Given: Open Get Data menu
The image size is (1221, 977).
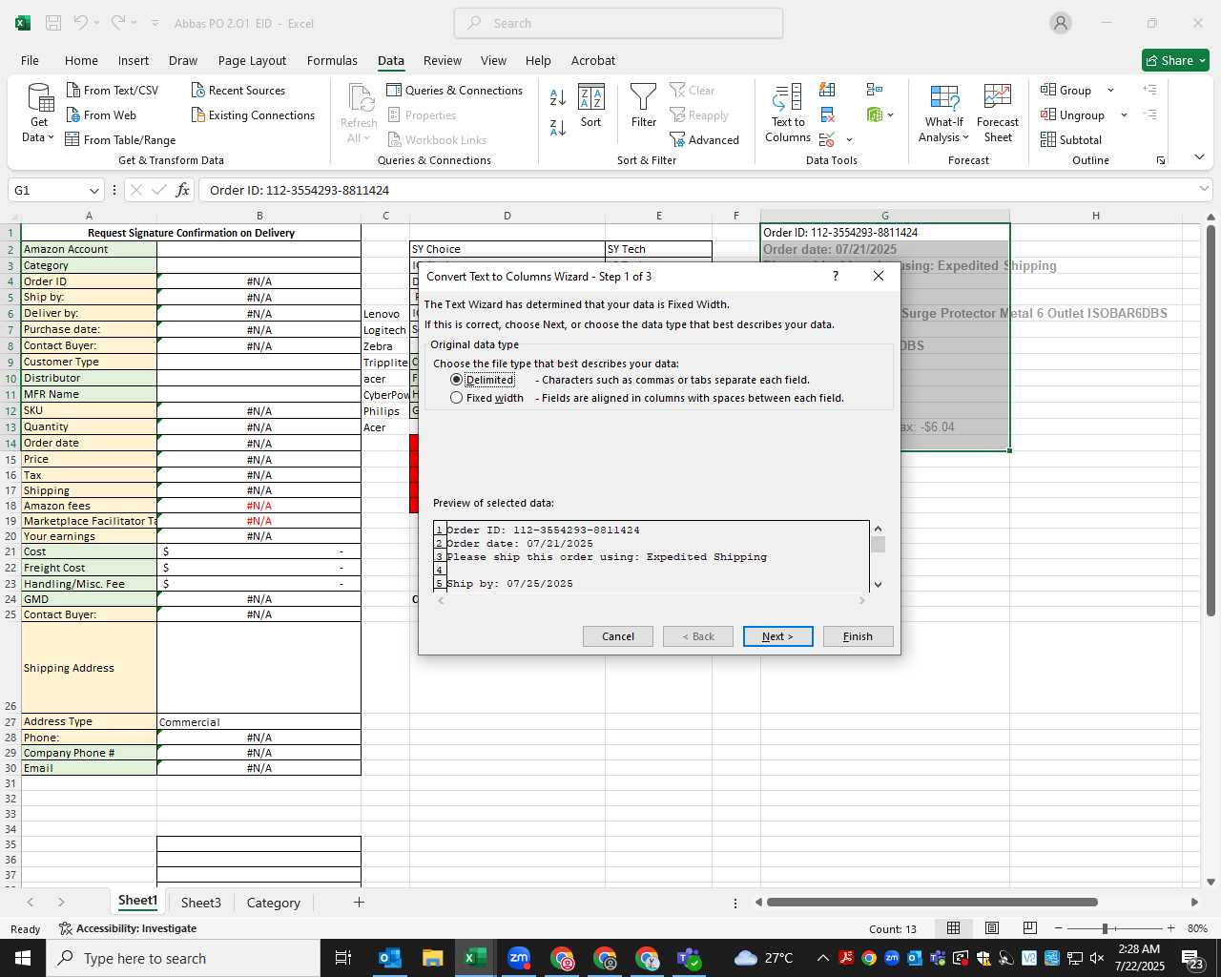Looking at the screenshot, I should (39, 114).
